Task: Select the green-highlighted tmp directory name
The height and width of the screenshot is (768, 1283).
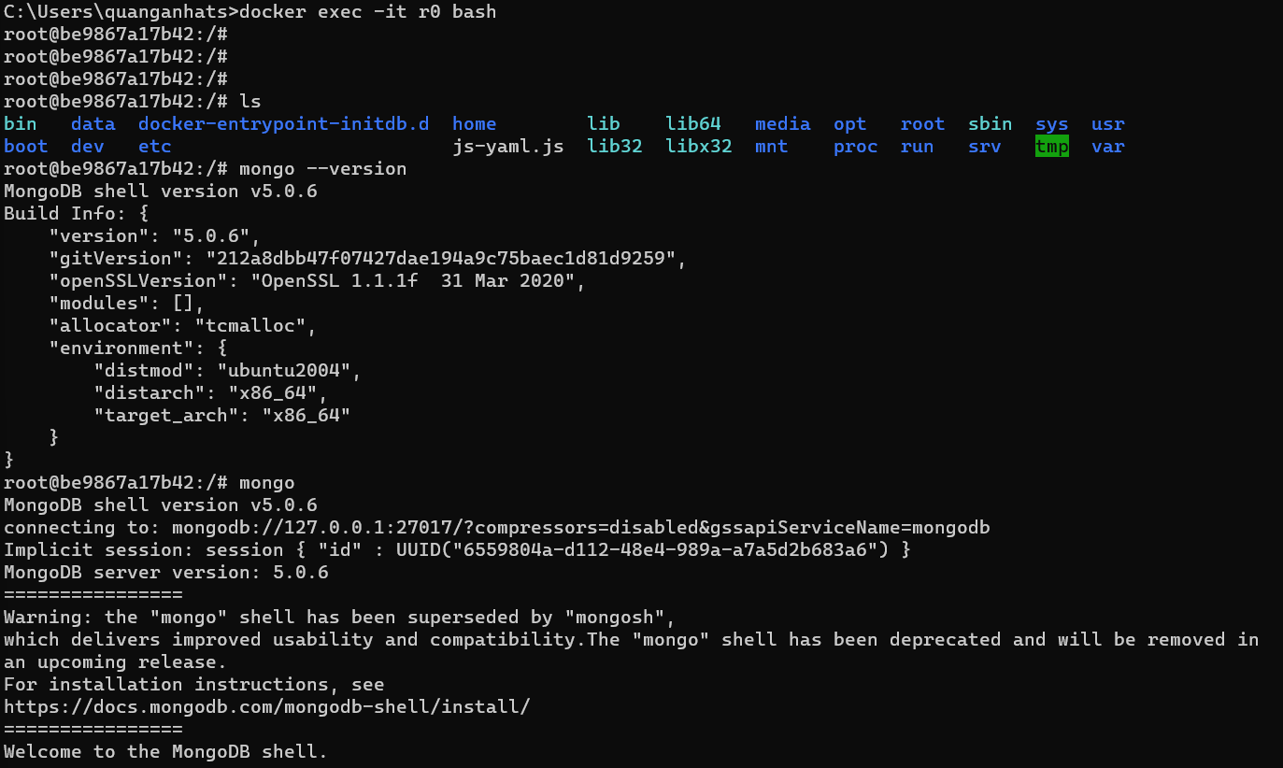Action: pos(1051,147)
